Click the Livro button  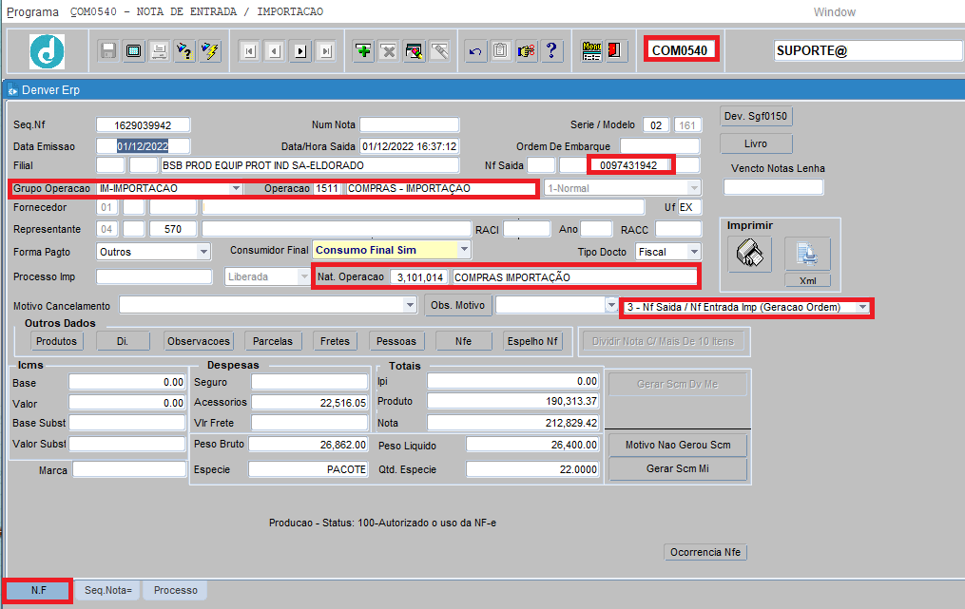(756, 144)
